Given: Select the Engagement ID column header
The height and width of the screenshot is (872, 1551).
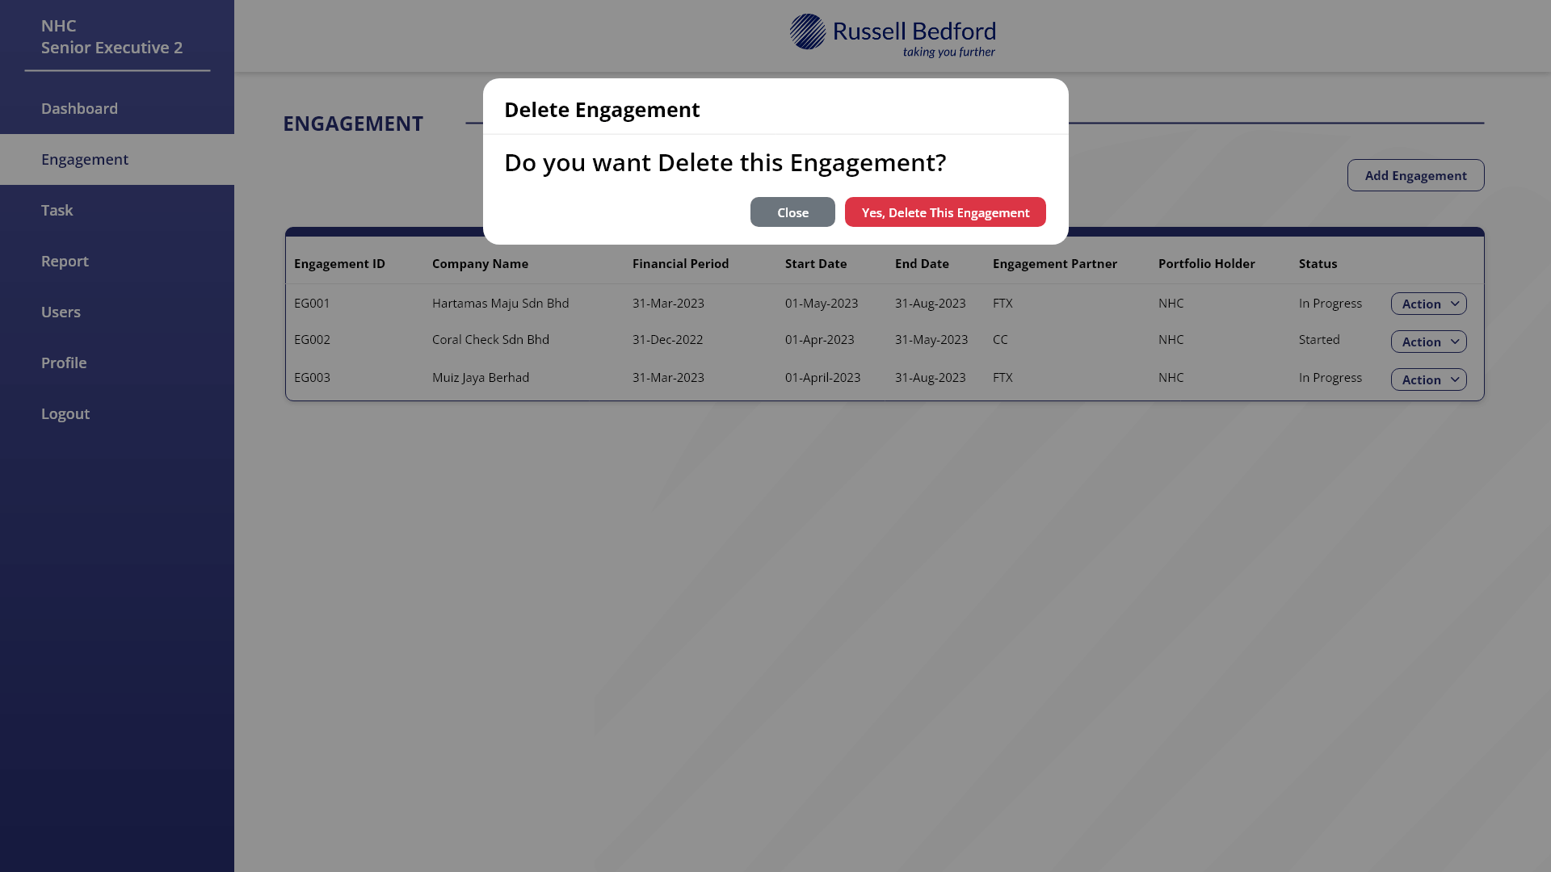Looking at the screenshot, I should (339, 263).
